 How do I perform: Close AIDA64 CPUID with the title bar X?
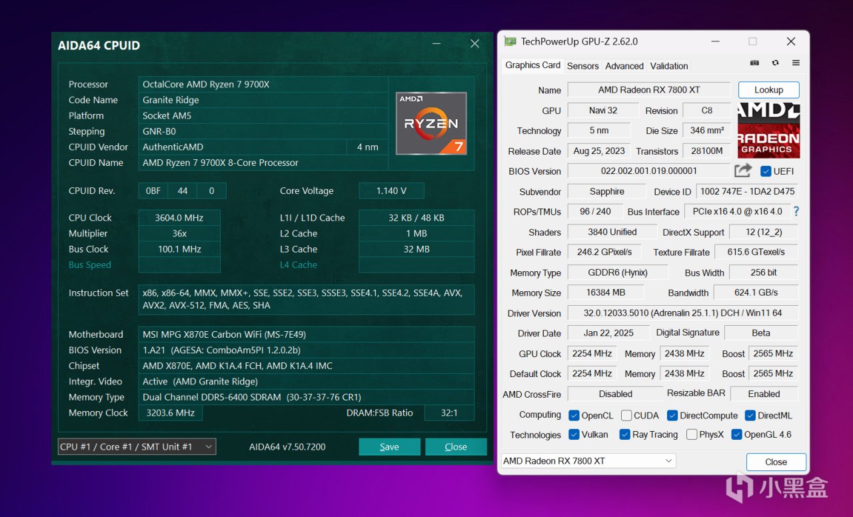point(474,44)
